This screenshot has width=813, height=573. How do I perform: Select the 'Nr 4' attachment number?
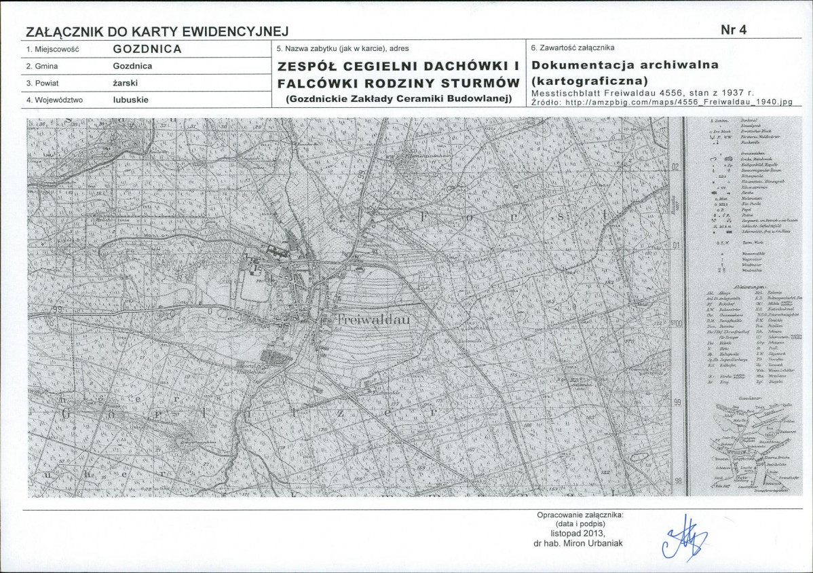point(734,30)
